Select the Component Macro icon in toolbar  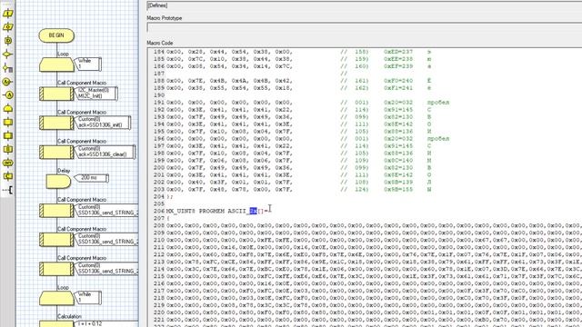pyautogui.click(x=7, y=135)
